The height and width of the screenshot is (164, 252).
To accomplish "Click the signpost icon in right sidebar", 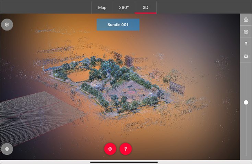I will point(246,44).
